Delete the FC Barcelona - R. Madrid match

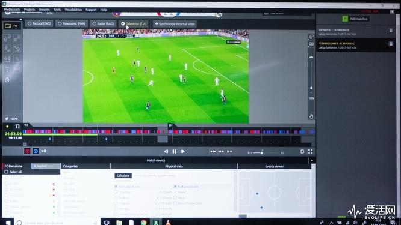(x=391, y=44)
